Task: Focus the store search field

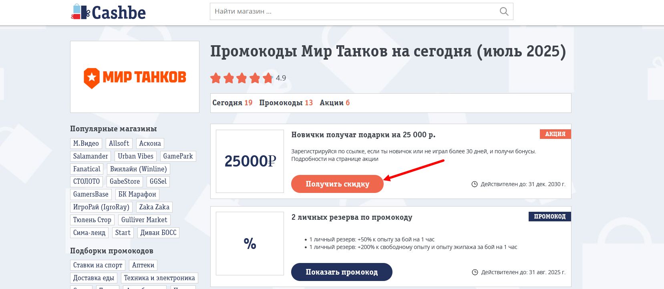Action: pyautogui.click(x=361, y=12)
